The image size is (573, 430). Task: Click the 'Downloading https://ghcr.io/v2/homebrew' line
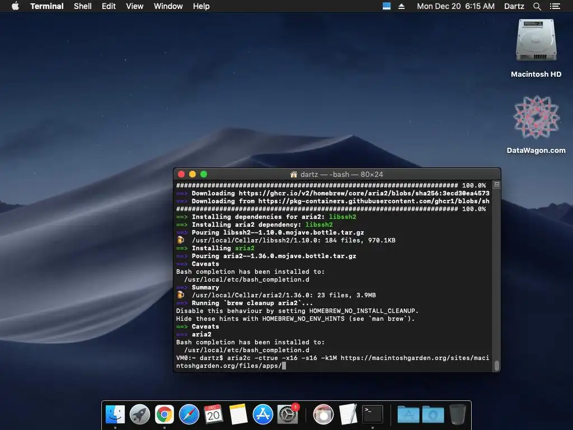coord(332,193)
